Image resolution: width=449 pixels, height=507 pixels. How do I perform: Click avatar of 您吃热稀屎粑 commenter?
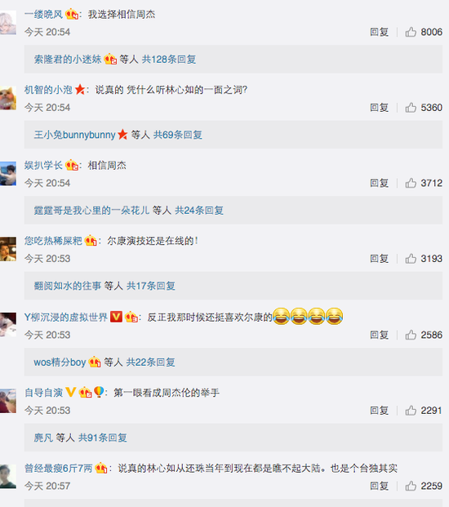(8, 249)
